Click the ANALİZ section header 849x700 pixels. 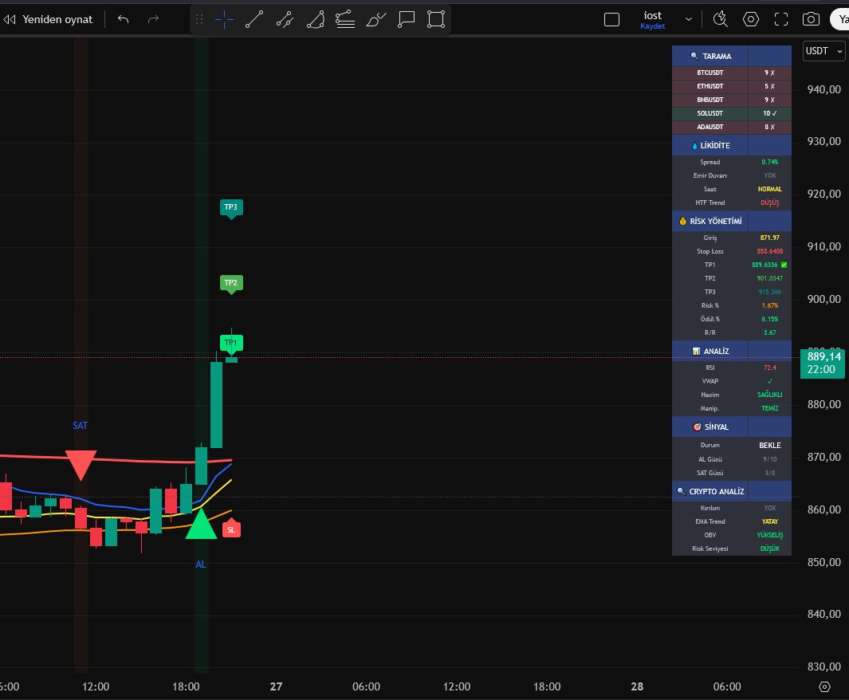coord(732,351)
